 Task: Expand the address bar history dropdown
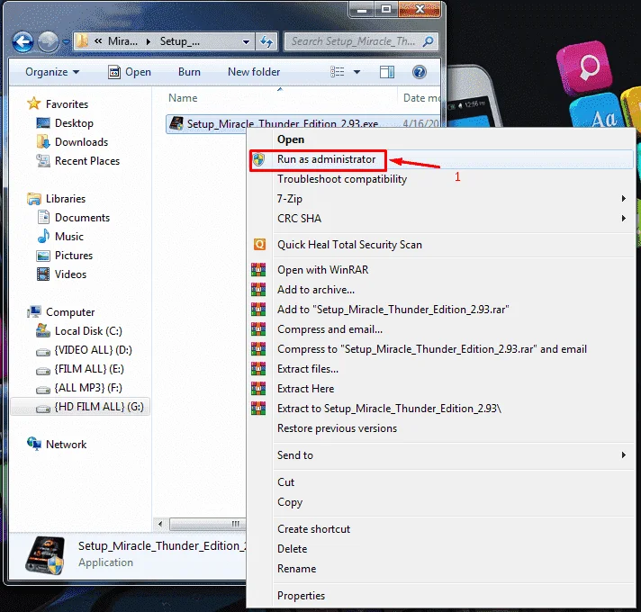coord(246,41)
